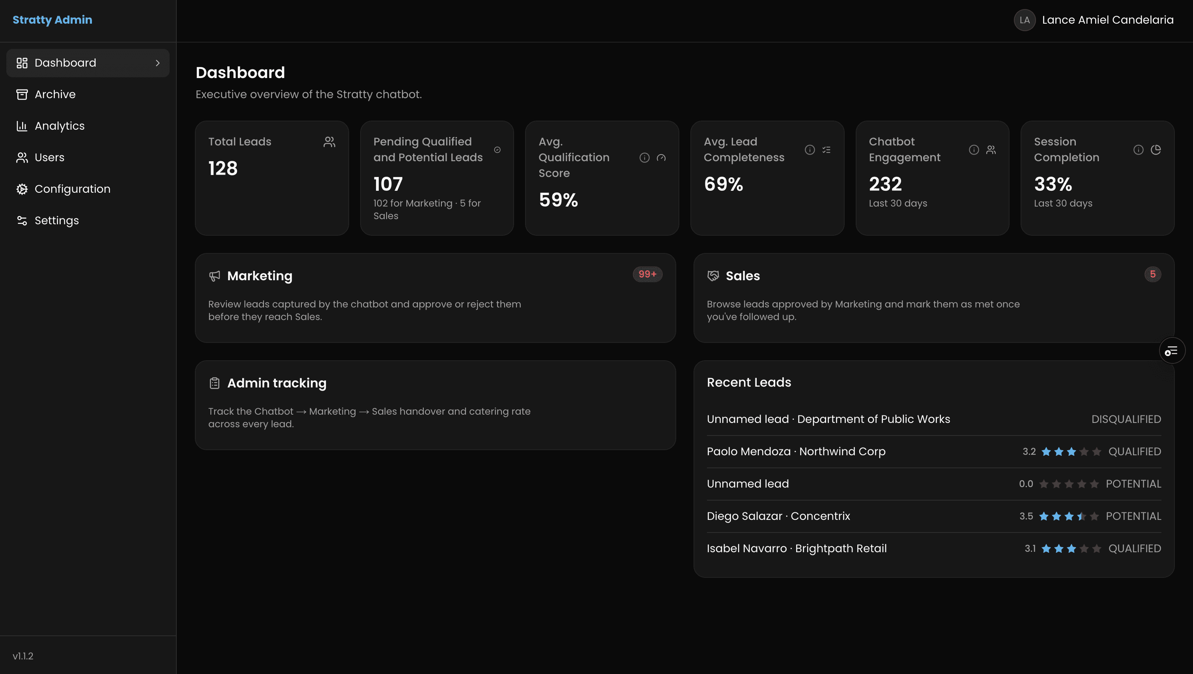1193x674 pixels.
Task: Click the target icon on Pending Qualified card
Action: click(497, 149)
